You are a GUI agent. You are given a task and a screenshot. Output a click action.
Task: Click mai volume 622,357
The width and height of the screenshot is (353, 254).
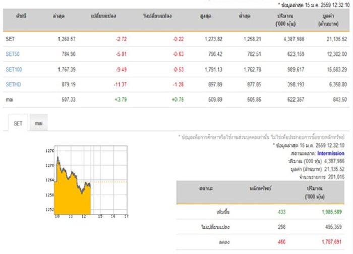(296, 99)
